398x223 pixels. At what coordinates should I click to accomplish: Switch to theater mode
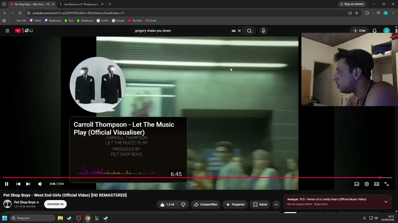click(x=377, y=184)
